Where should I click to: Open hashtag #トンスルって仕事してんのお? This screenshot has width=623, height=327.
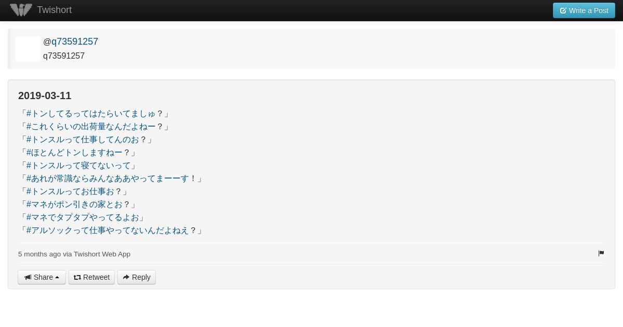83,140
